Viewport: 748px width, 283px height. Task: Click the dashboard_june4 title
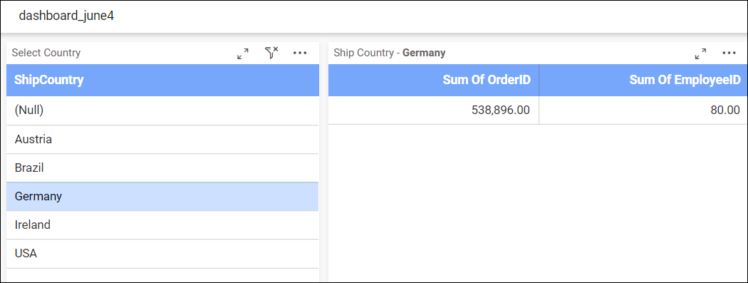point(66,16)
